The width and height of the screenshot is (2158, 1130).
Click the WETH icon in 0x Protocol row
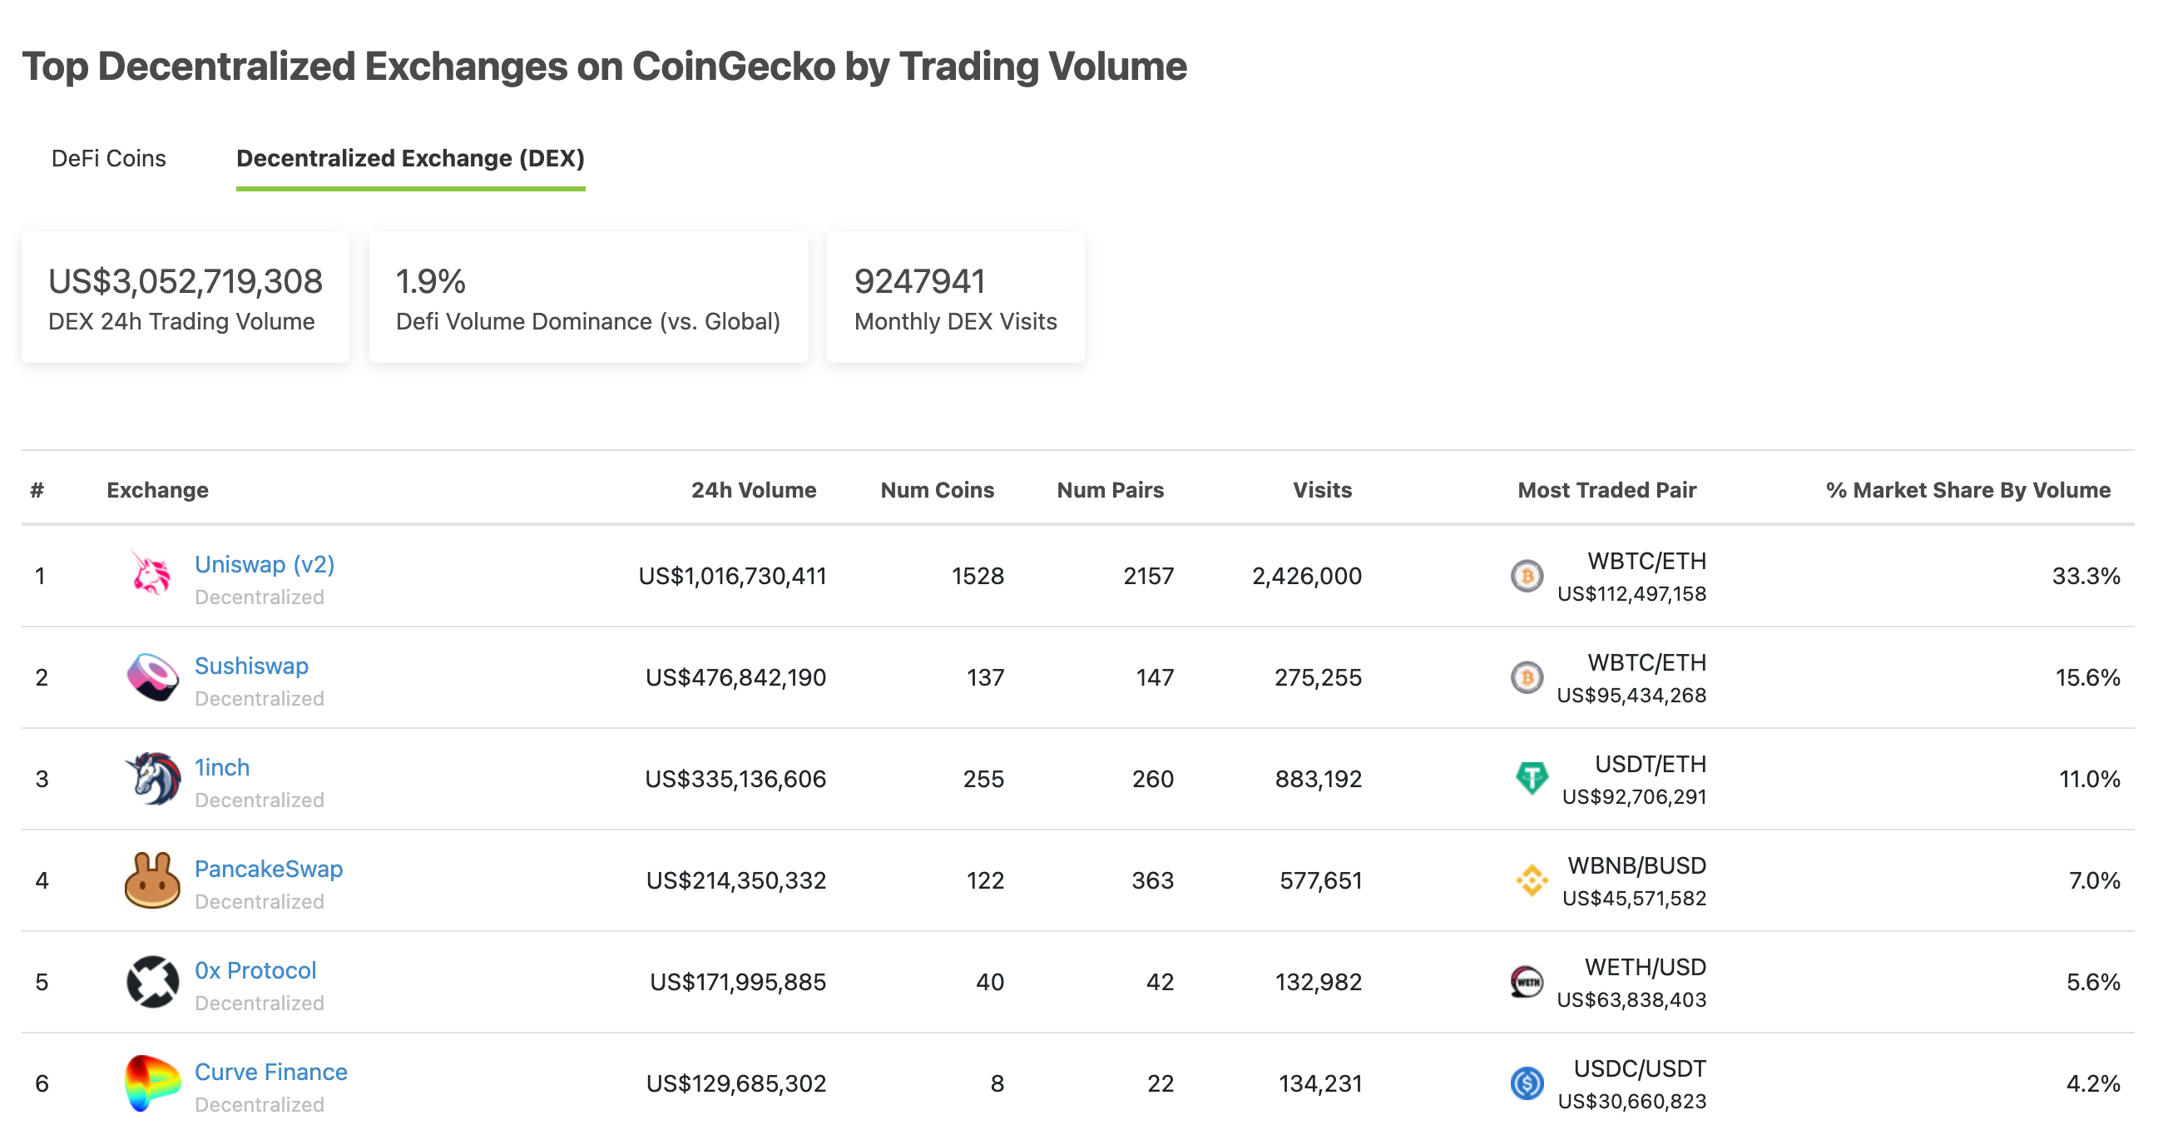click(1527, 981)
